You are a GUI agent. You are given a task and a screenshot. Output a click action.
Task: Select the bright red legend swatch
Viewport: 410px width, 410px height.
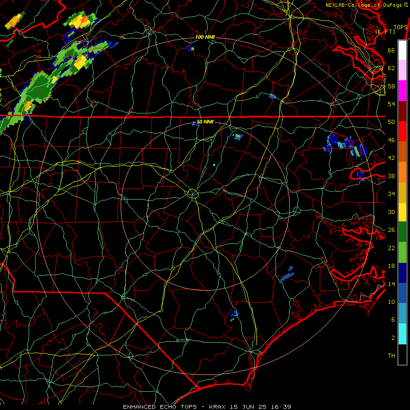tap(402, 131)
